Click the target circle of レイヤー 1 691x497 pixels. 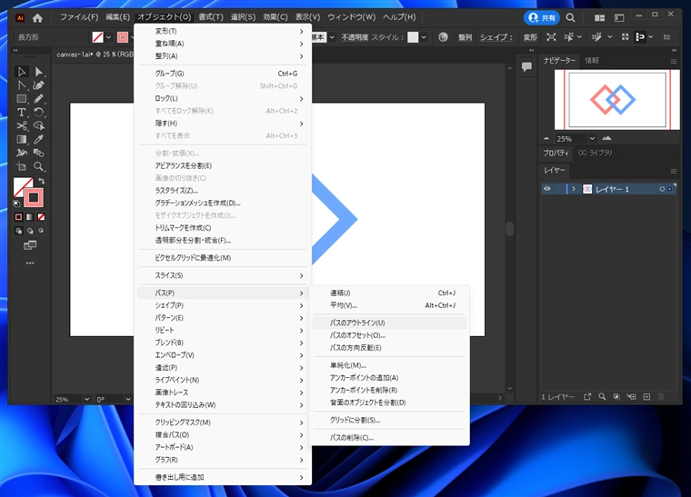pyautogui.click(x=662, y=189)
